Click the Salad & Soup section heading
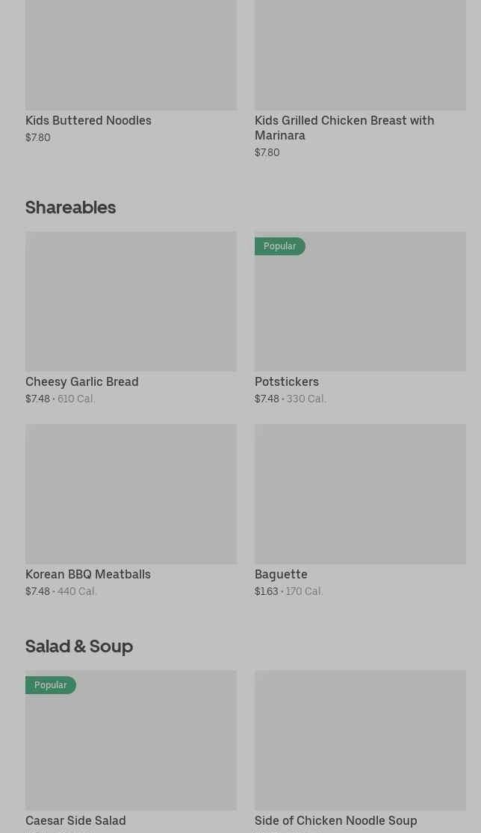The height and width of the screenshot is (833, 481). (79, 646)
